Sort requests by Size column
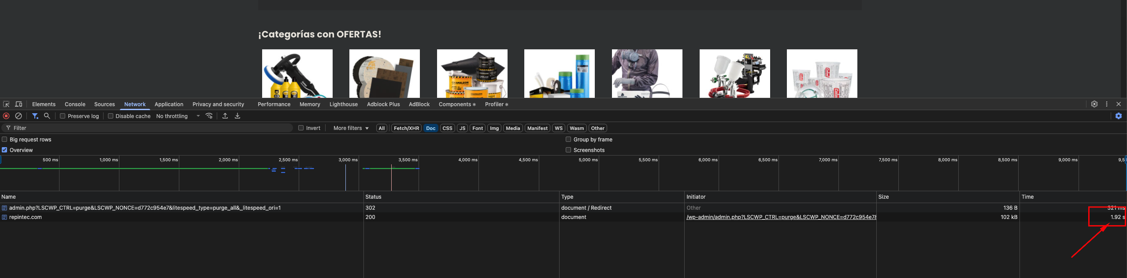The width and height of the screenshot is (1127, 278). [x=948, y=197]
